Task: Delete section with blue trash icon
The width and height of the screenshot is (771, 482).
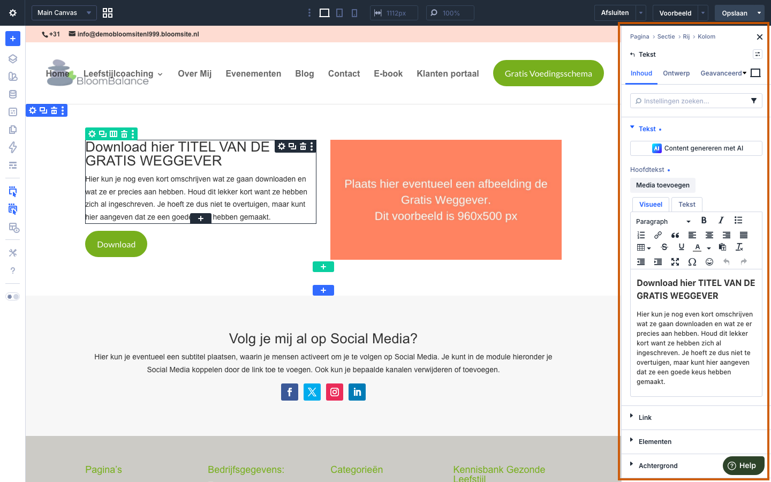Action: coord(54,110)
